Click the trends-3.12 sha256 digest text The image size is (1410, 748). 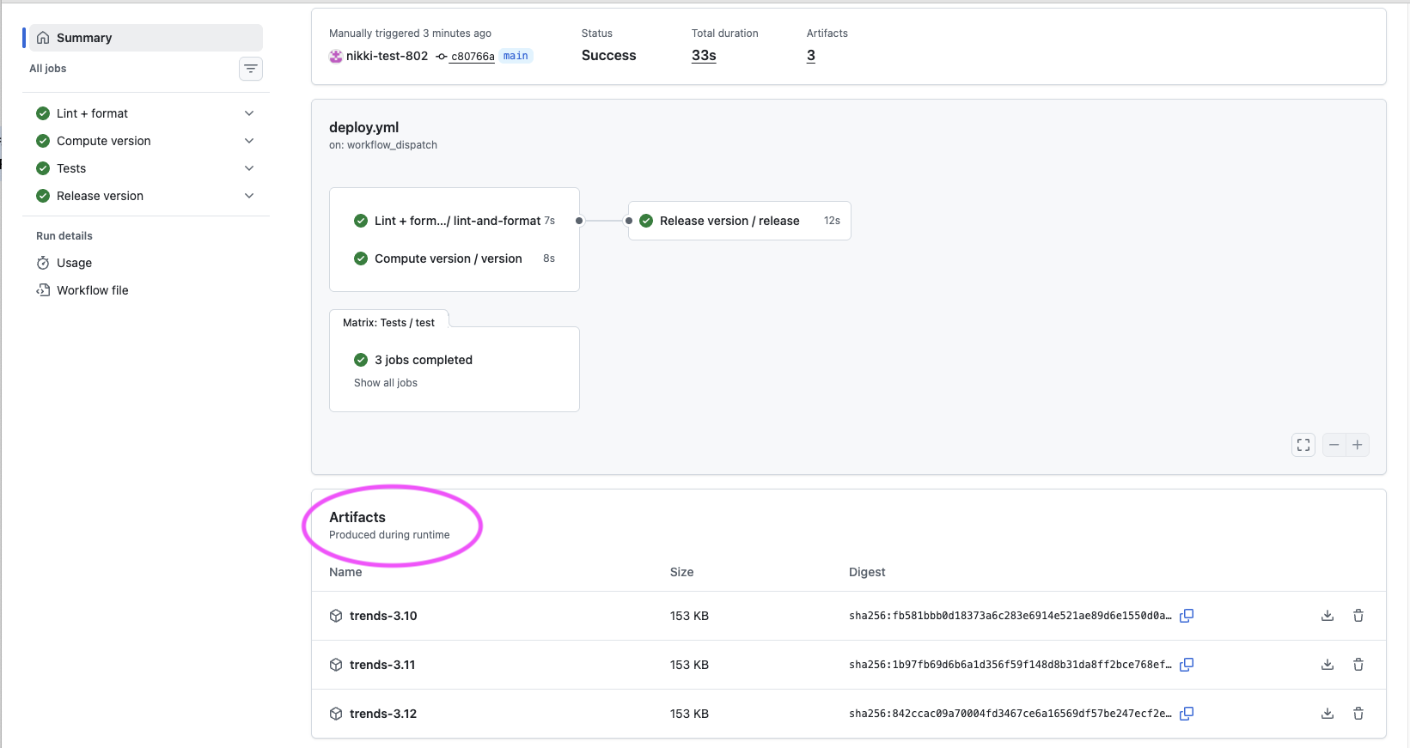point(1010,714)
